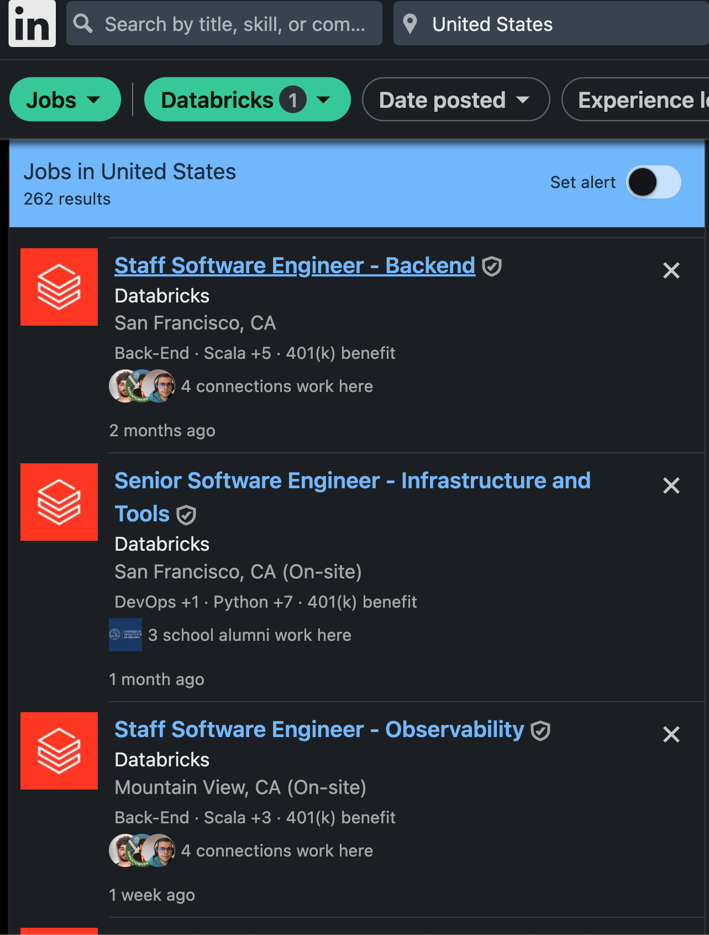Open the LinkedIn home logo
The width and height of the screenshot is (709, 935).
tap(32, 23)
